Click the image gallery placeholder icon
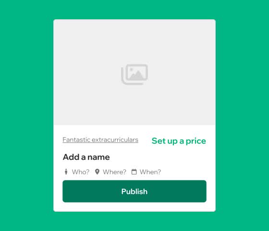This screenshot has width=269, height=231. coord(134,74)
